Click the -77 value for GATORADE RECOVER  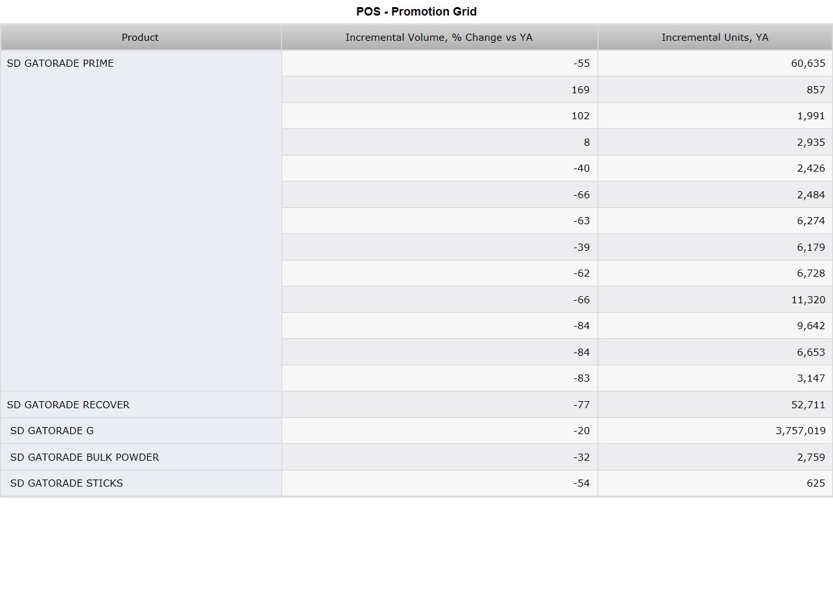(x=439, y=404)
